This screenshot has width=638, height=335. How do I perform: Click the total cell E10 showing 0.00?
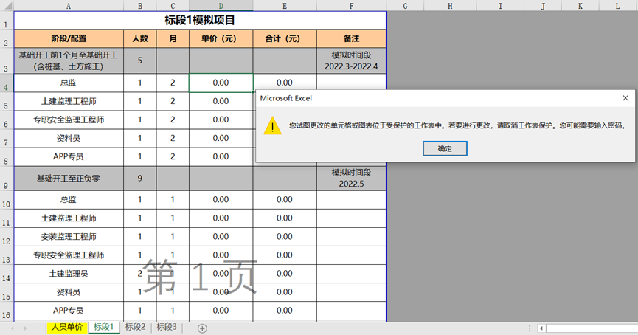click(285, 199)
